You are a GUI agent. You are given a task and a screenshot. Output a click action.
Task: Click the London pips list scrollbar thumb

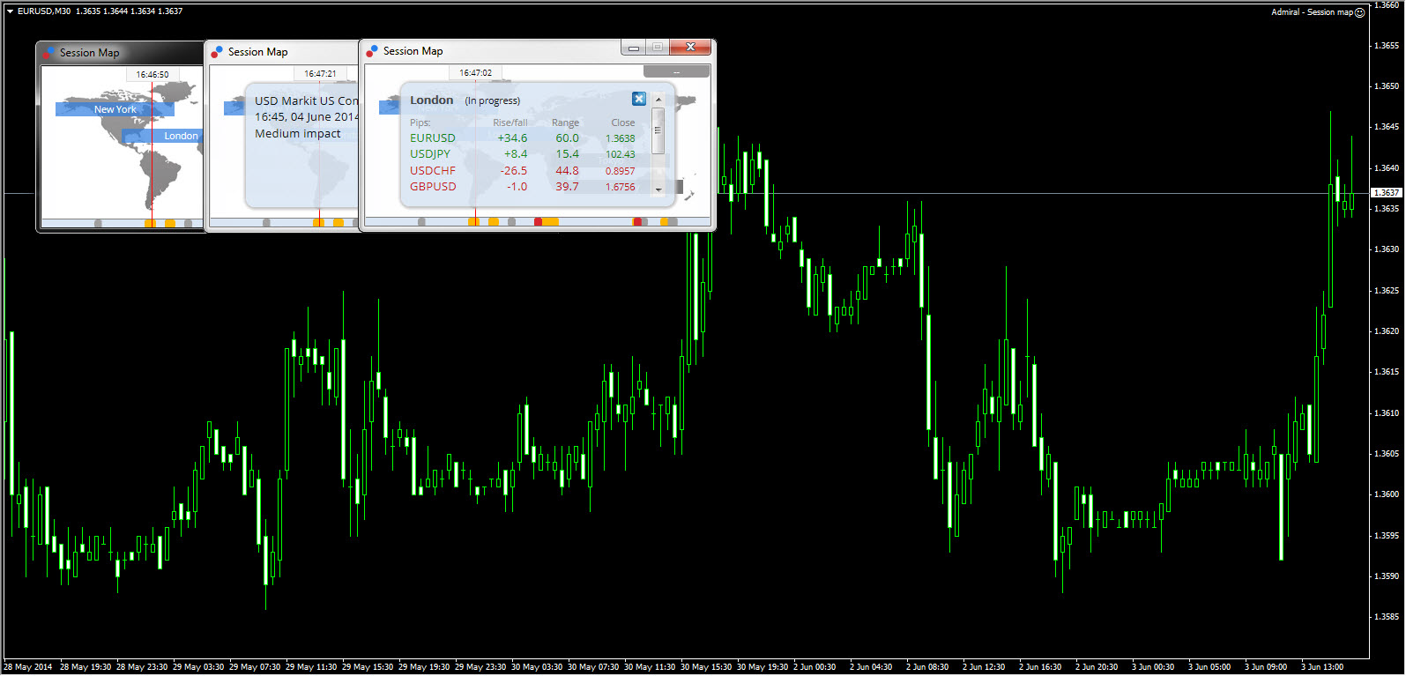click(x=658, y=130)
